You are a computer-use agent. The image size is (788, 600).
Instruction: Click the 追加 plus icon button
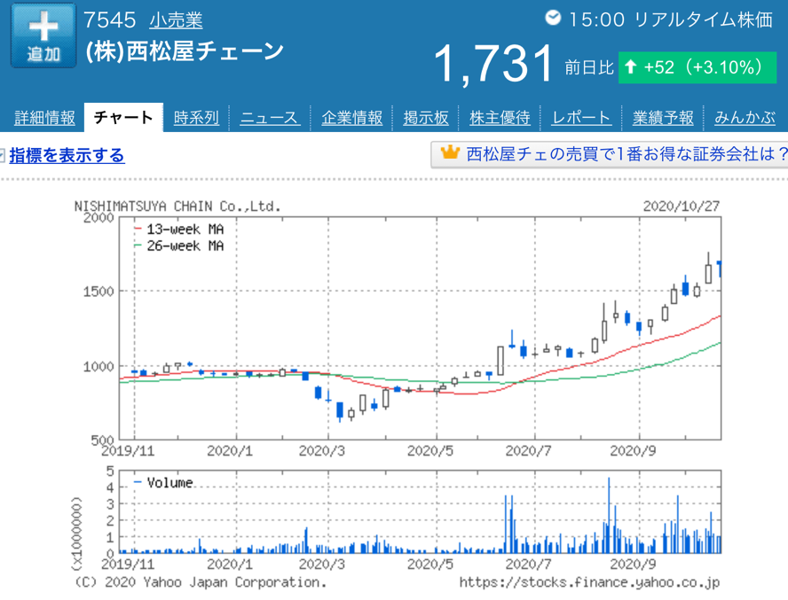pos(43,35)
